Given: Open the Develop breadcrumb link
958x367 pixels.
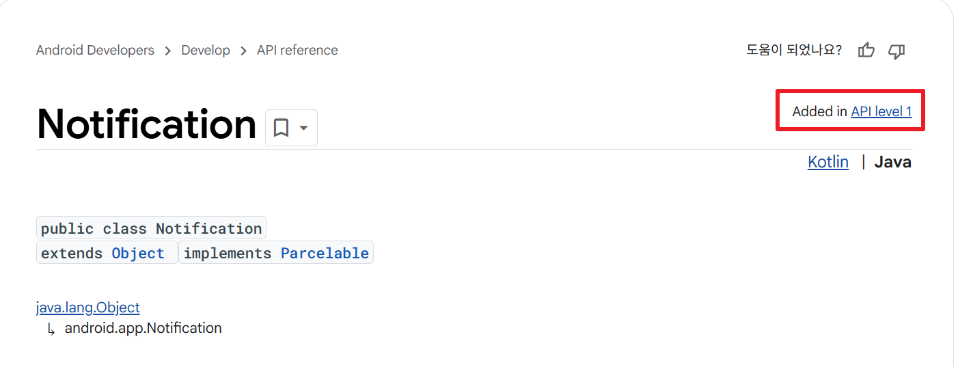Looking at the screenshot, I should (x=206, y=51).
